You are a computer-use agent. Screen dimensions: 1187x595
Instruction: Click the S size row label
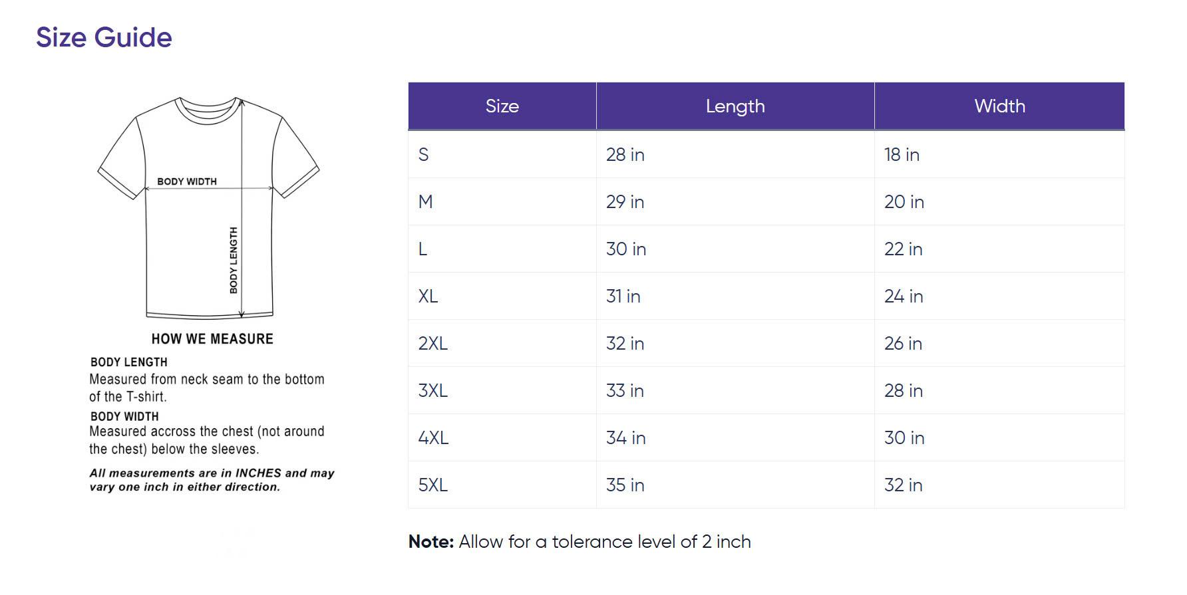point(424,155)
